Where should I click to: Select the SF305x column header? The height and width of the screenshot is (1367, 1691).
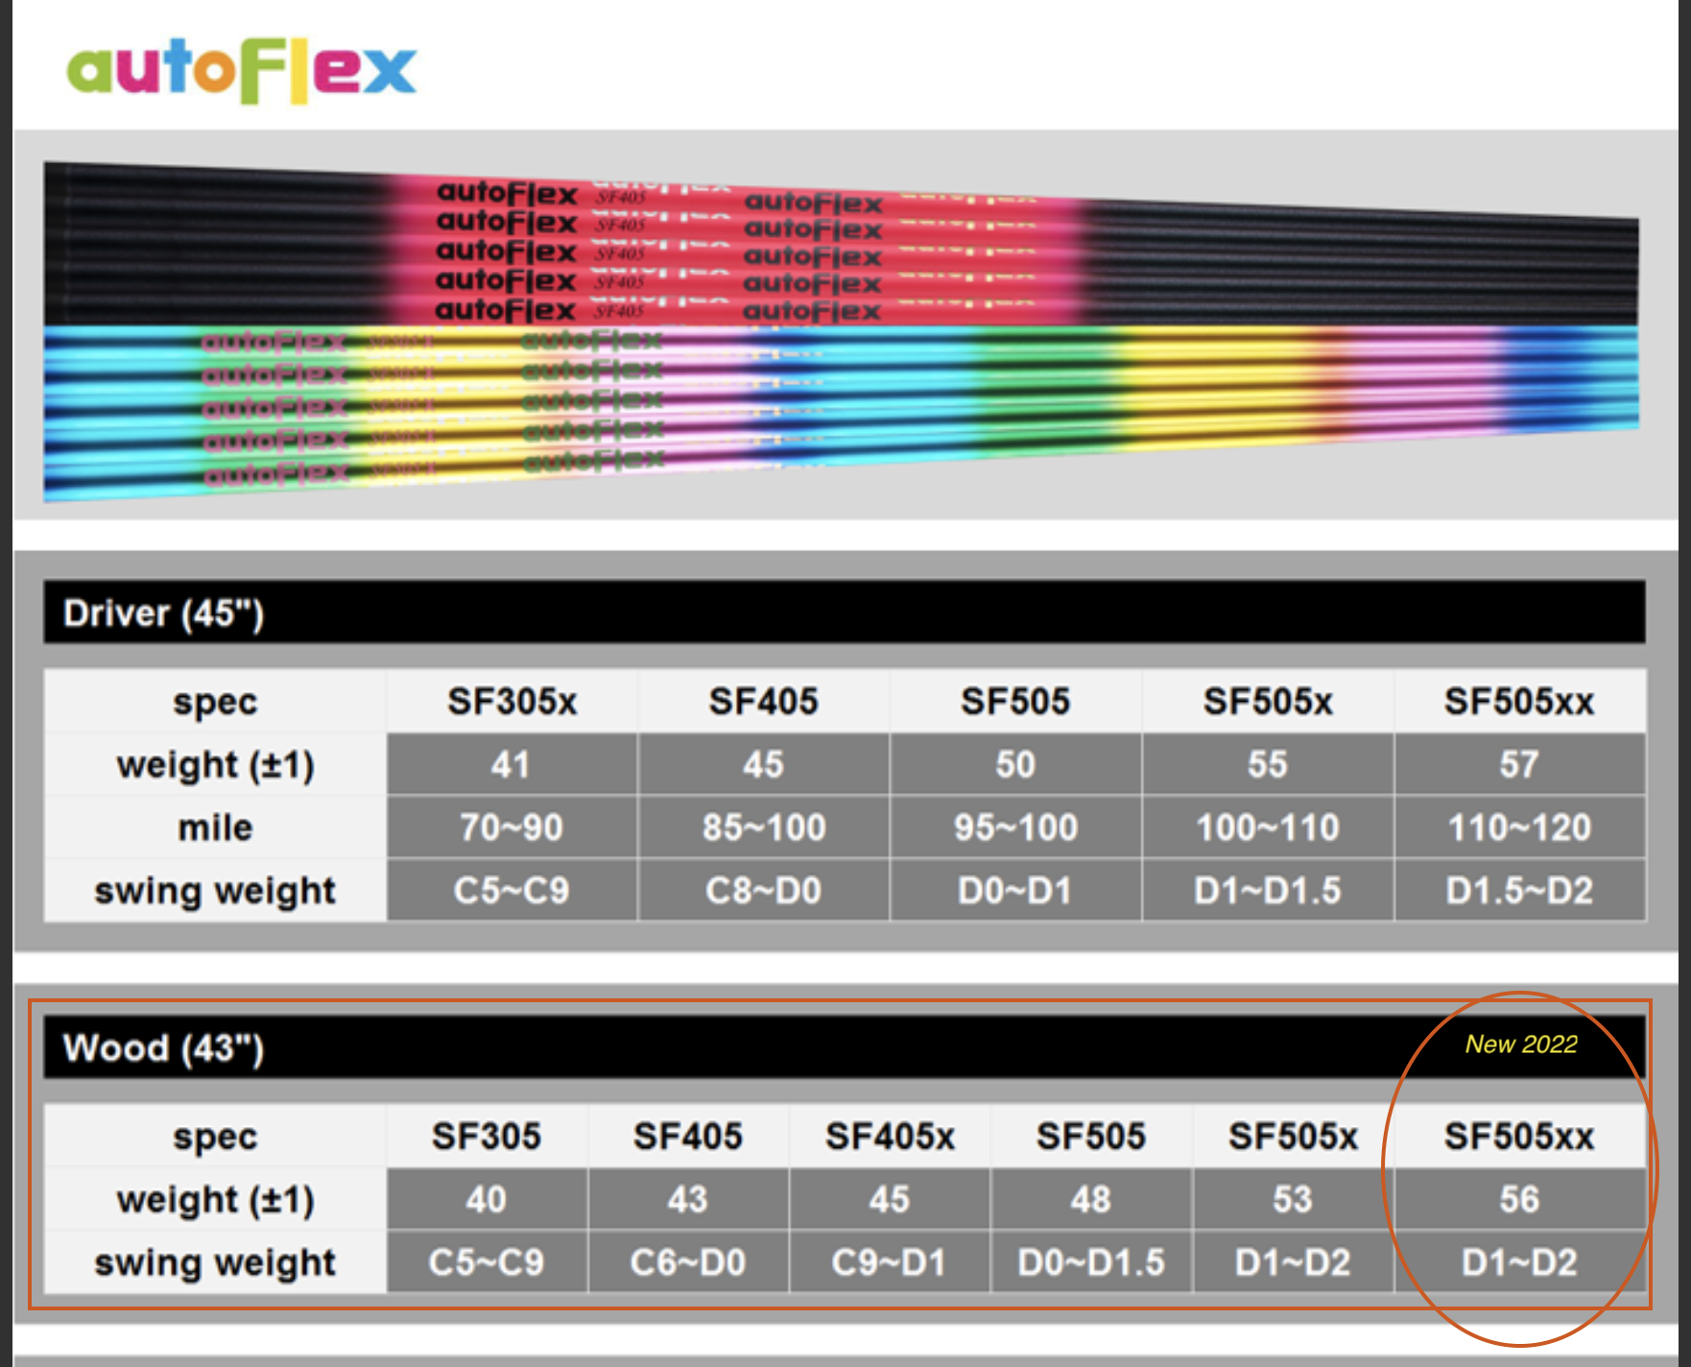[x=512, y=702]
